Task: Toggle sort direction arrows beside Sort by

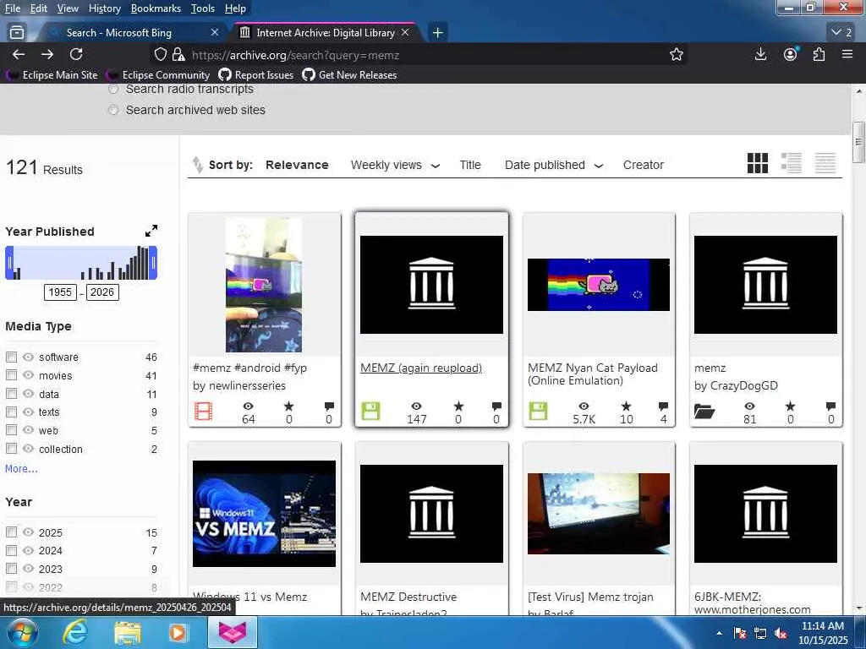Action: point(197,165)
